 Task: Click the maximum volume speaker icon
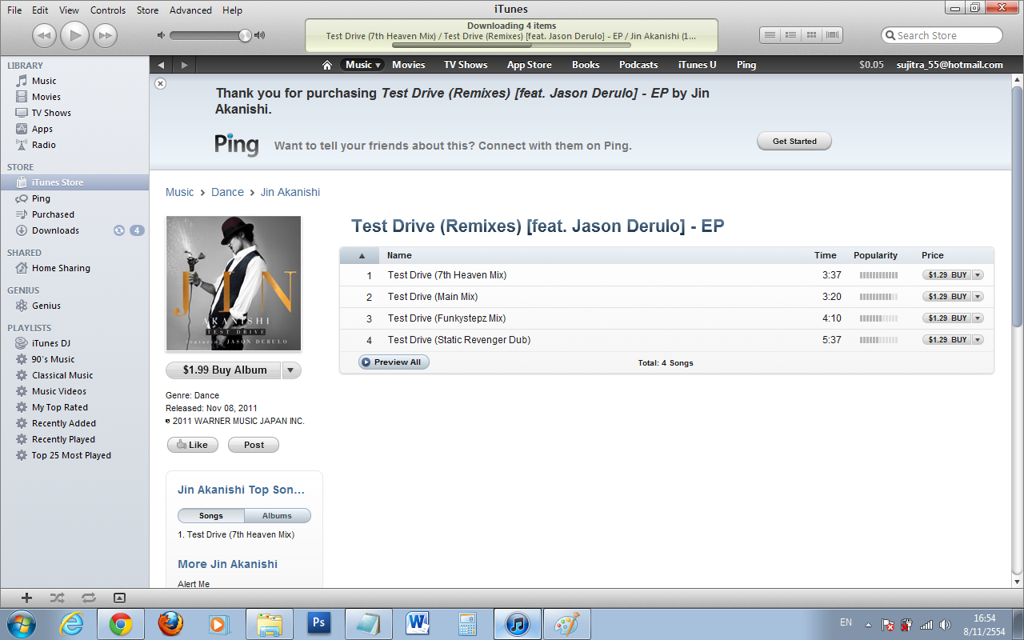[259, 35]
